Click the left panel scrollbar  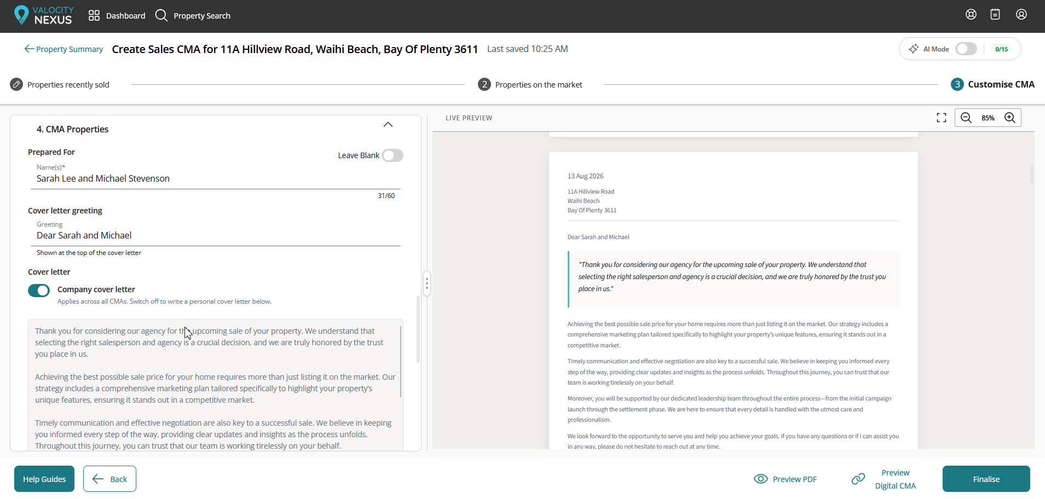(x=418, y=329)
